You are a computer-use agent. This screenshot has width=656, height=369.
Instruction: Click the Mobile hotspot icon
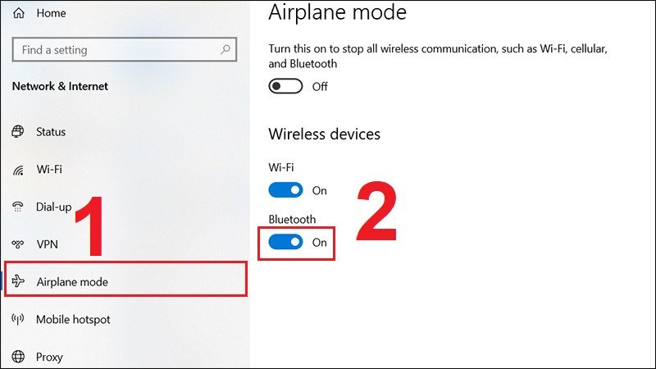tap(18, 320)
